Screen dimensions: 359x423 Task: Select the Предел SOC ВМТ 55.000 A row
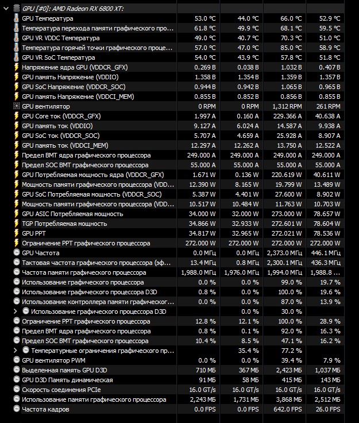click(x=179, y=165)
